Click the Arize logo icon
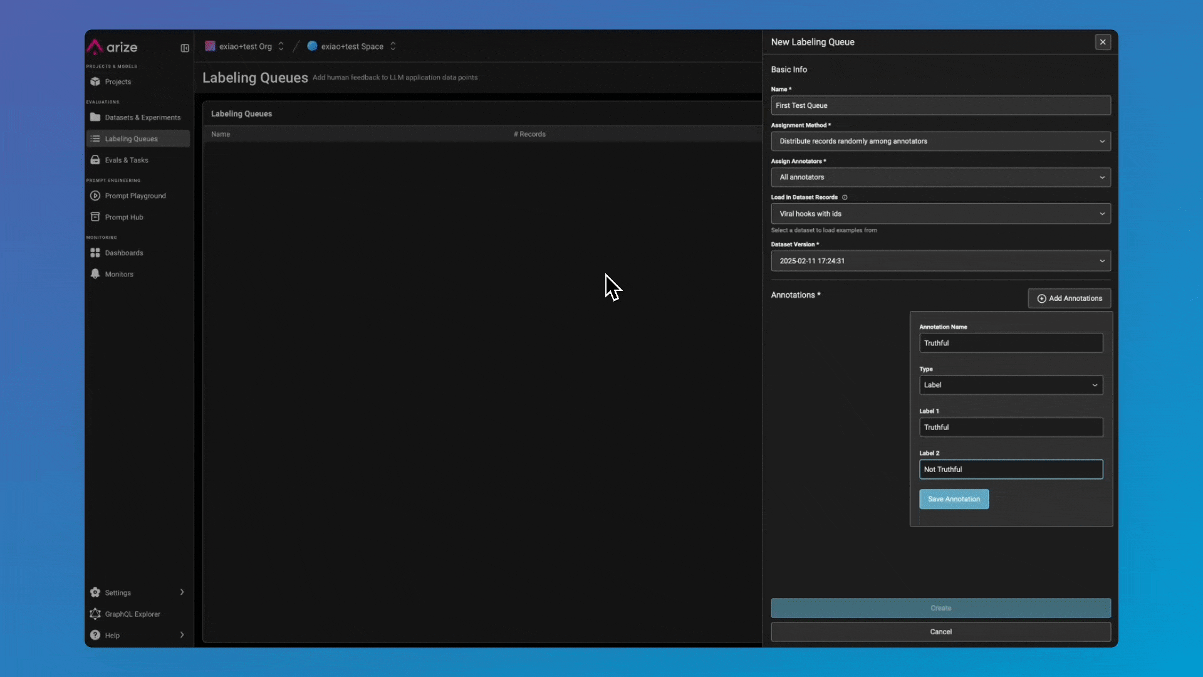1203x677 pixels. tap(95, 47)
